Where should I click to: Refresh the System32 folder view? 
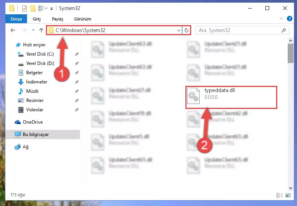(187, 30)
